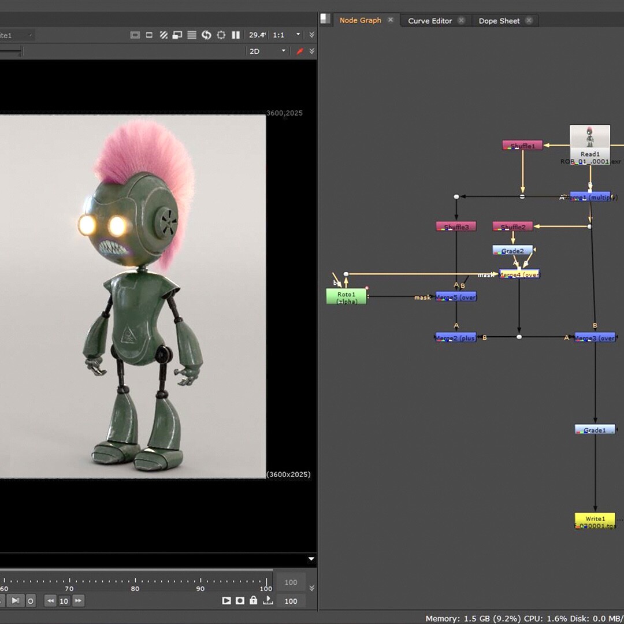Click the red feather icon beside the 2D dropdown

(299, 51)
